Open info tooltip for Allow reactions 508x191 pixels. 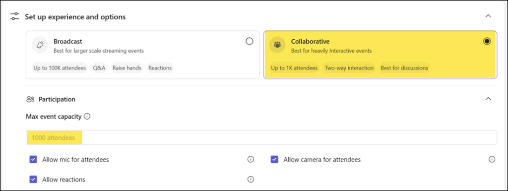point(251,179)
